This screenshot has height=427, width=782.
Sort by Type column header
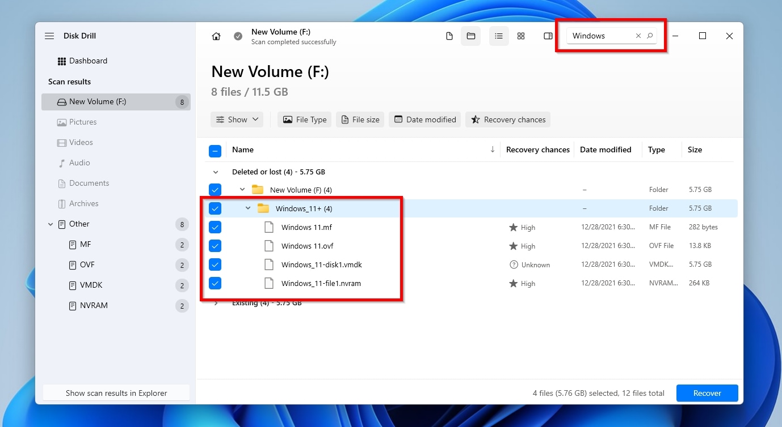click(657, 150)
